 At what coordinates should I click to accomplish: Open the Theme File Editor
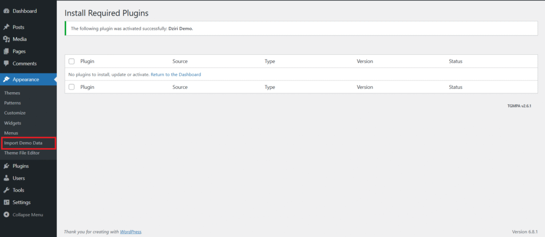coord(22,153)
